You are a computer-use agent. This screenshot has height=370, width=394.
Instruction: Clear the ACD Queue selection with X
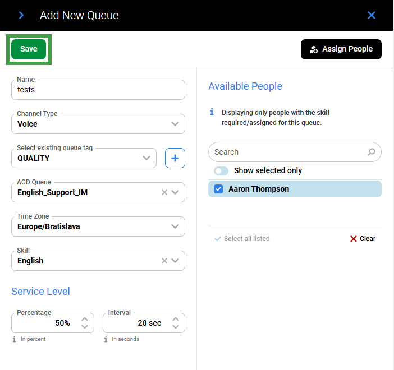coord(164,192)
